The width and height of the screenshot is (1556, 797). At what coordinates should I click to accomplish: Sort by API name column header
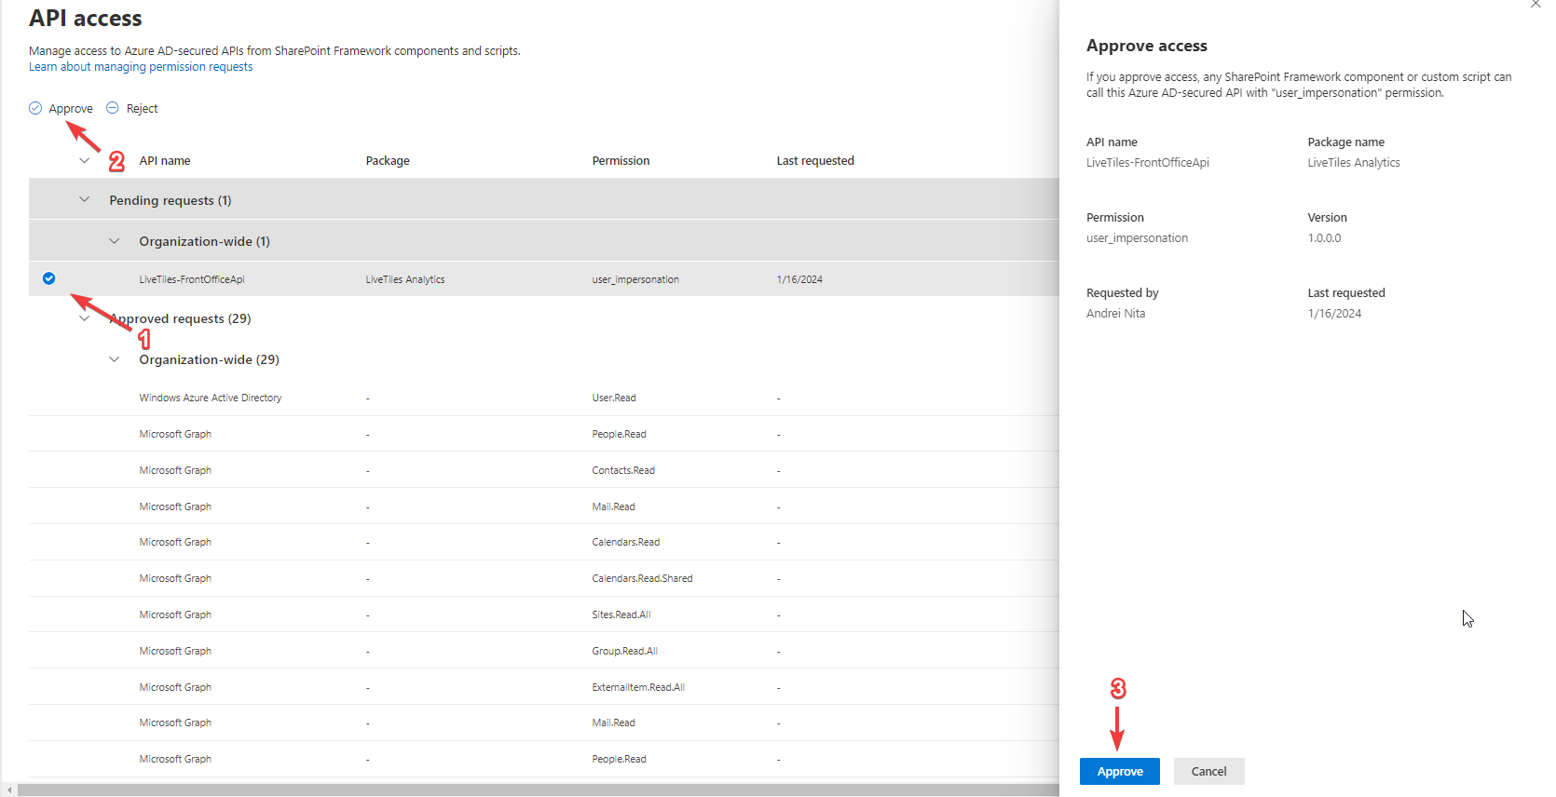click(x=165, y=161)
